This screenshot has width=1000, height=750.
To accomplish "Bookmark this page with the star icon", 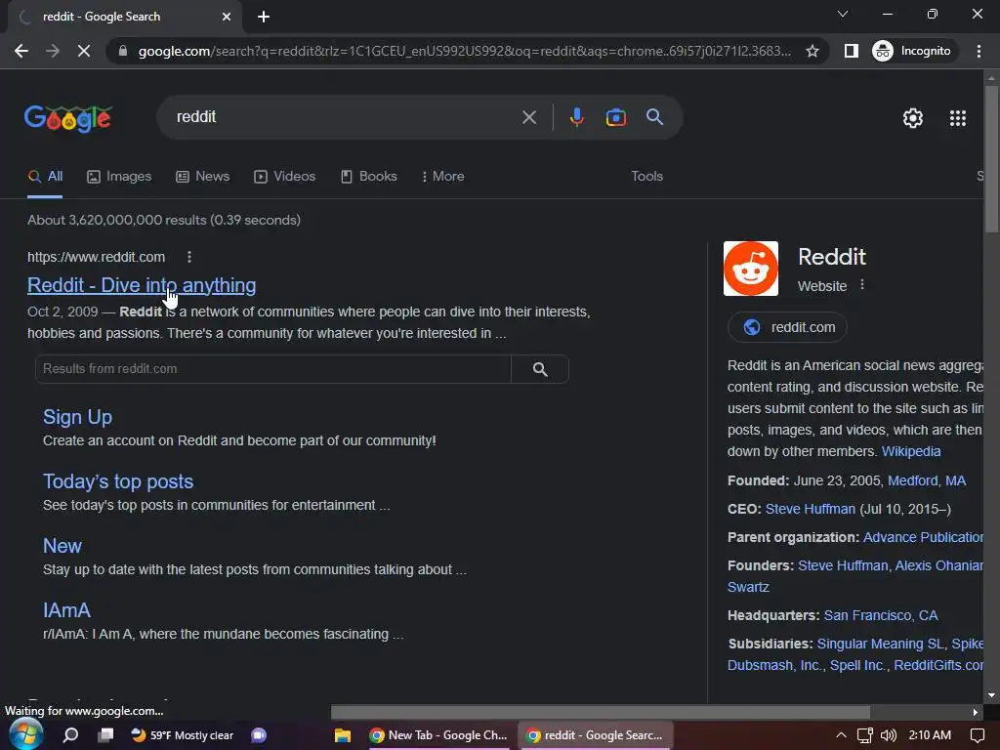I will pyautogui.click(x=812, y=51).
